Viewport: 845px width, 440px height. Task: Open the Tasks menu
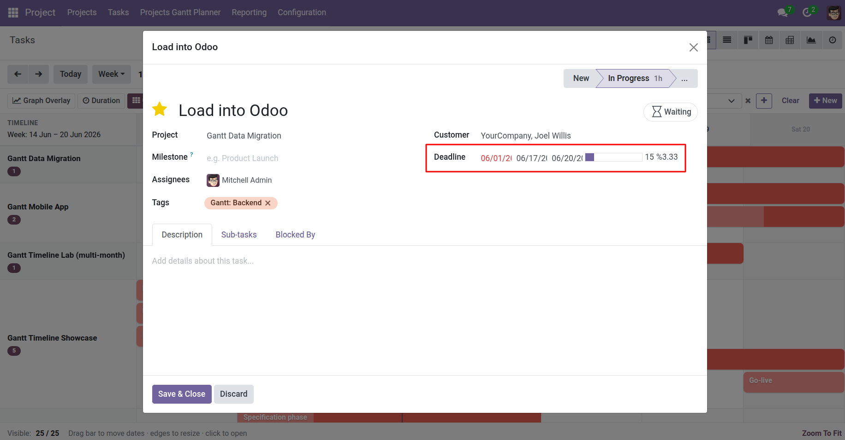pyautogui.click(x=119, y=12)
